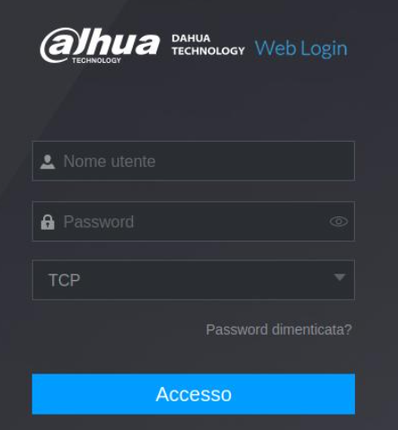The width and height of the screenshot is (398, 430).
Task: Click the padlock icon in password field
Action: tap(48, 222)
